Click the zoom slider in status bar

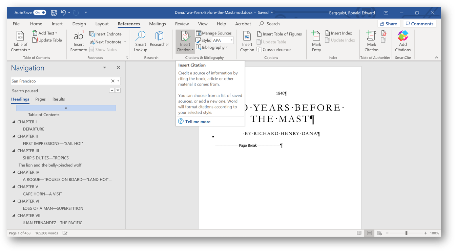click(406, 233)
